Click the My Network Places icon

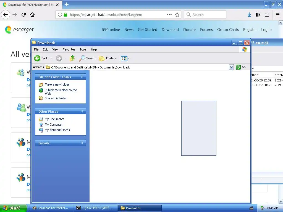[x=41, y=130]
